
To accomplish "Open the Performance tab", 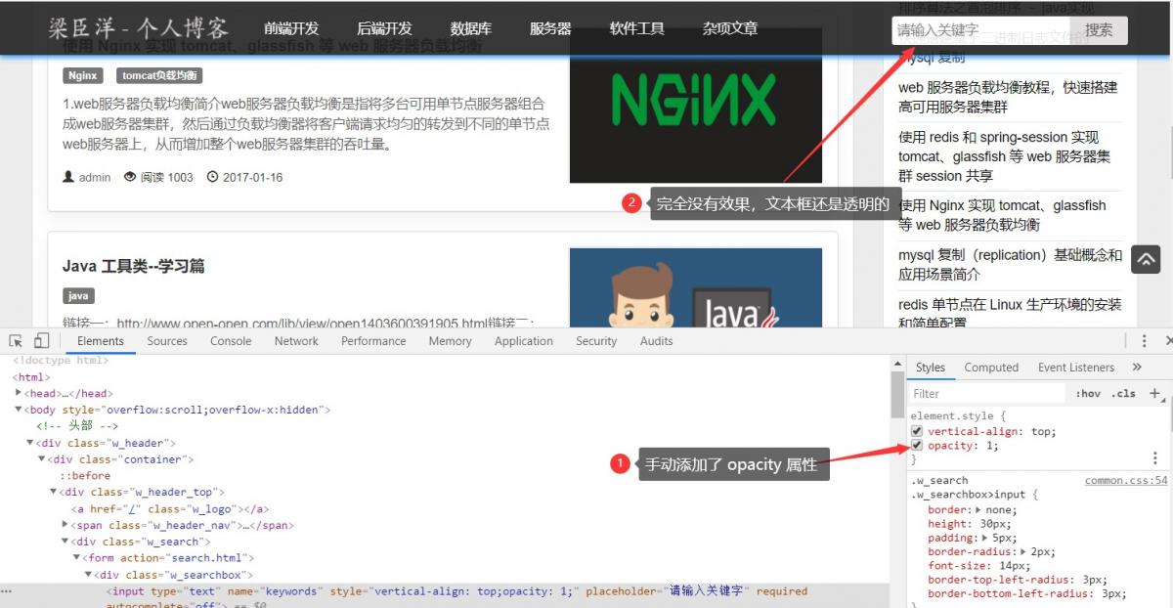I will (373, 341).
